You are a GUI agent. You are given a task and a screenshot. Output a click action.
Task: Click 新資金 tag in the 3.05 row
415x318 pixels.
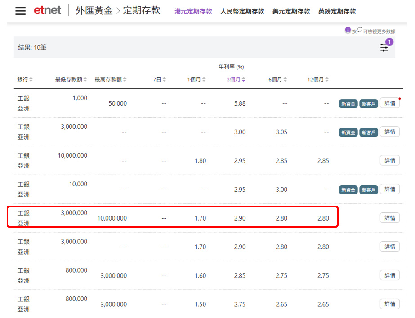[348, 132]
